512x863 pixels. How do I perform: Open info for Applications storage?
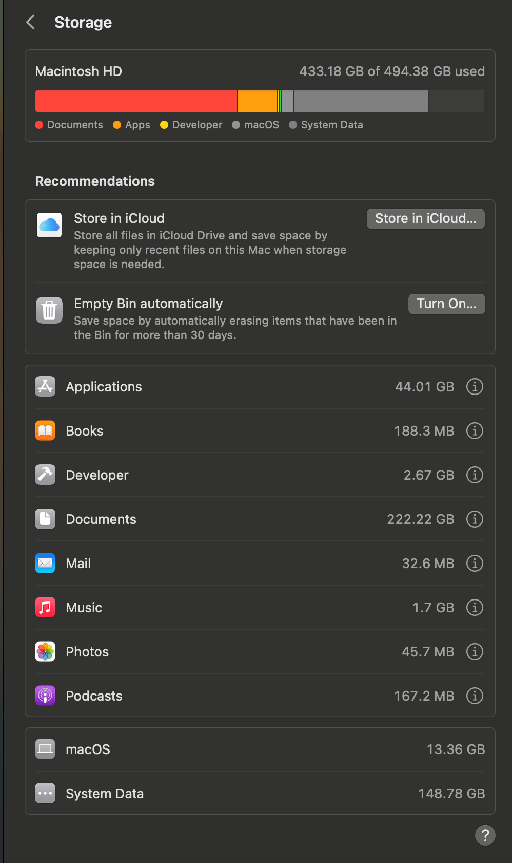475,386
